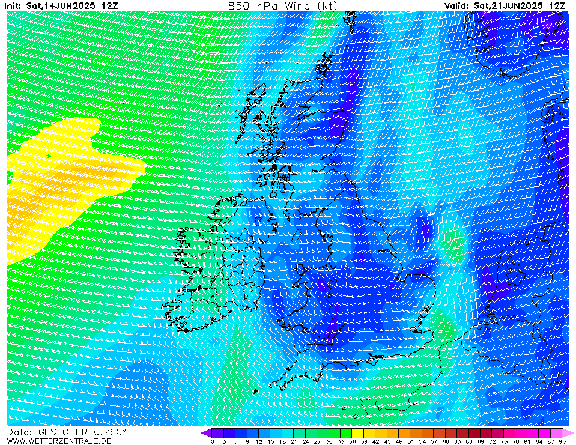Select the light magenta 87–90 kt legend swatch
This screenshot has width=576, height=445.
point(557,433)
